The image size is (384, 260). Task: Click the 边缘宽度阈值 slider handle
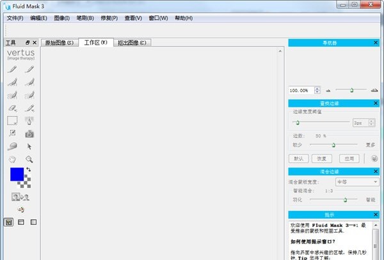tap(298, 123)
